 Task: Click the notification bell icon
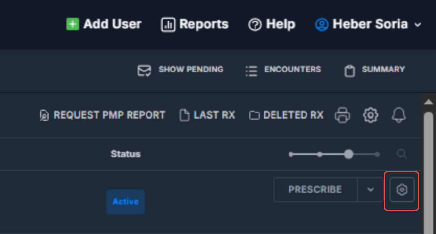tap(399, 115)
